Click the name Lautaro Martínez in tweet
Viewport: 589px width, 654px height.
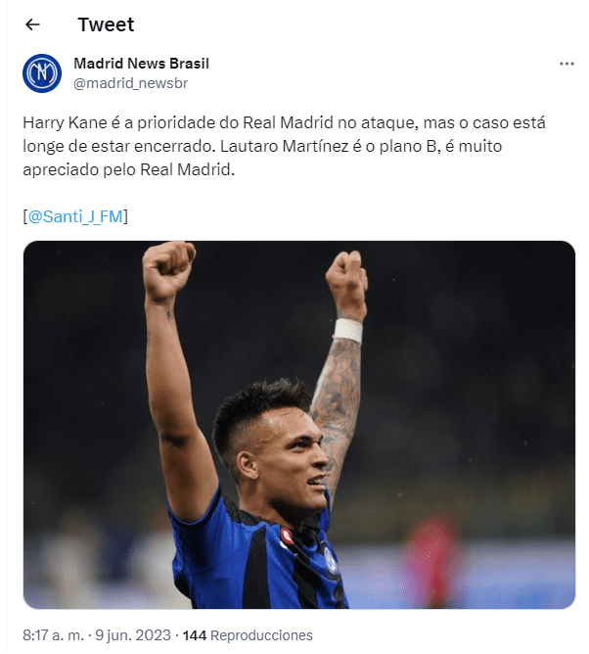(285, 147)
